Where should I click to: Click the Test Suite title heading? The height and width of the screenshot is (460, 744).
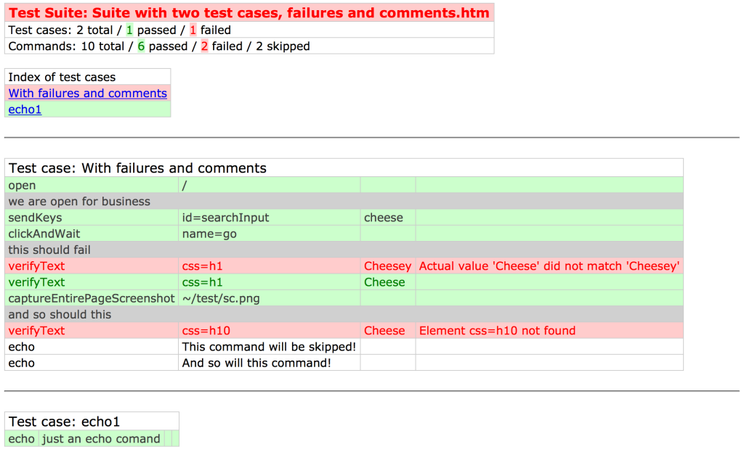[x=249, y=13]
